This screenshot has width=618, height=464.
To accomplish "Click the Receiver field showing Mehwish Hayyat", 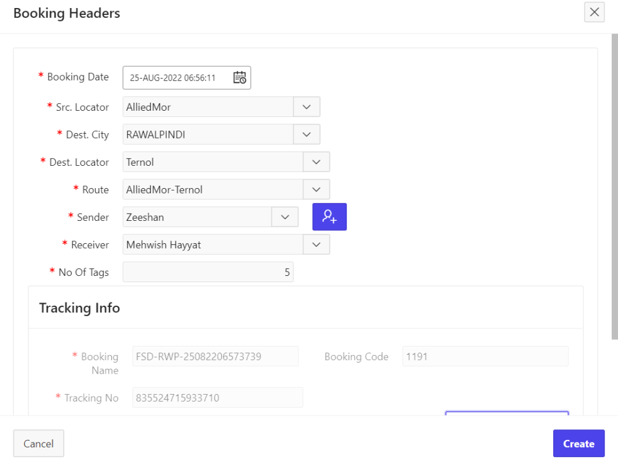I will coord(213,244).
